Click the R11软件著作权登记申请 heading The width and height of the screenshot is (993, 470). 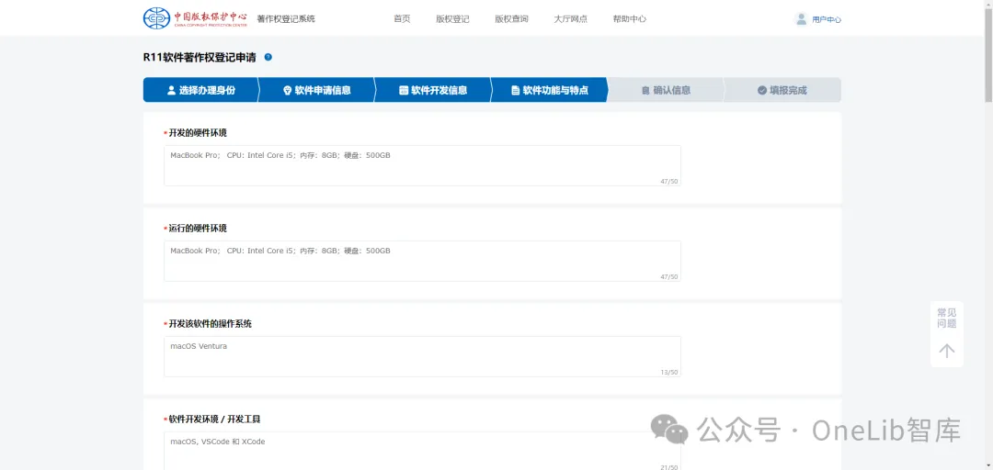[200, 58]
